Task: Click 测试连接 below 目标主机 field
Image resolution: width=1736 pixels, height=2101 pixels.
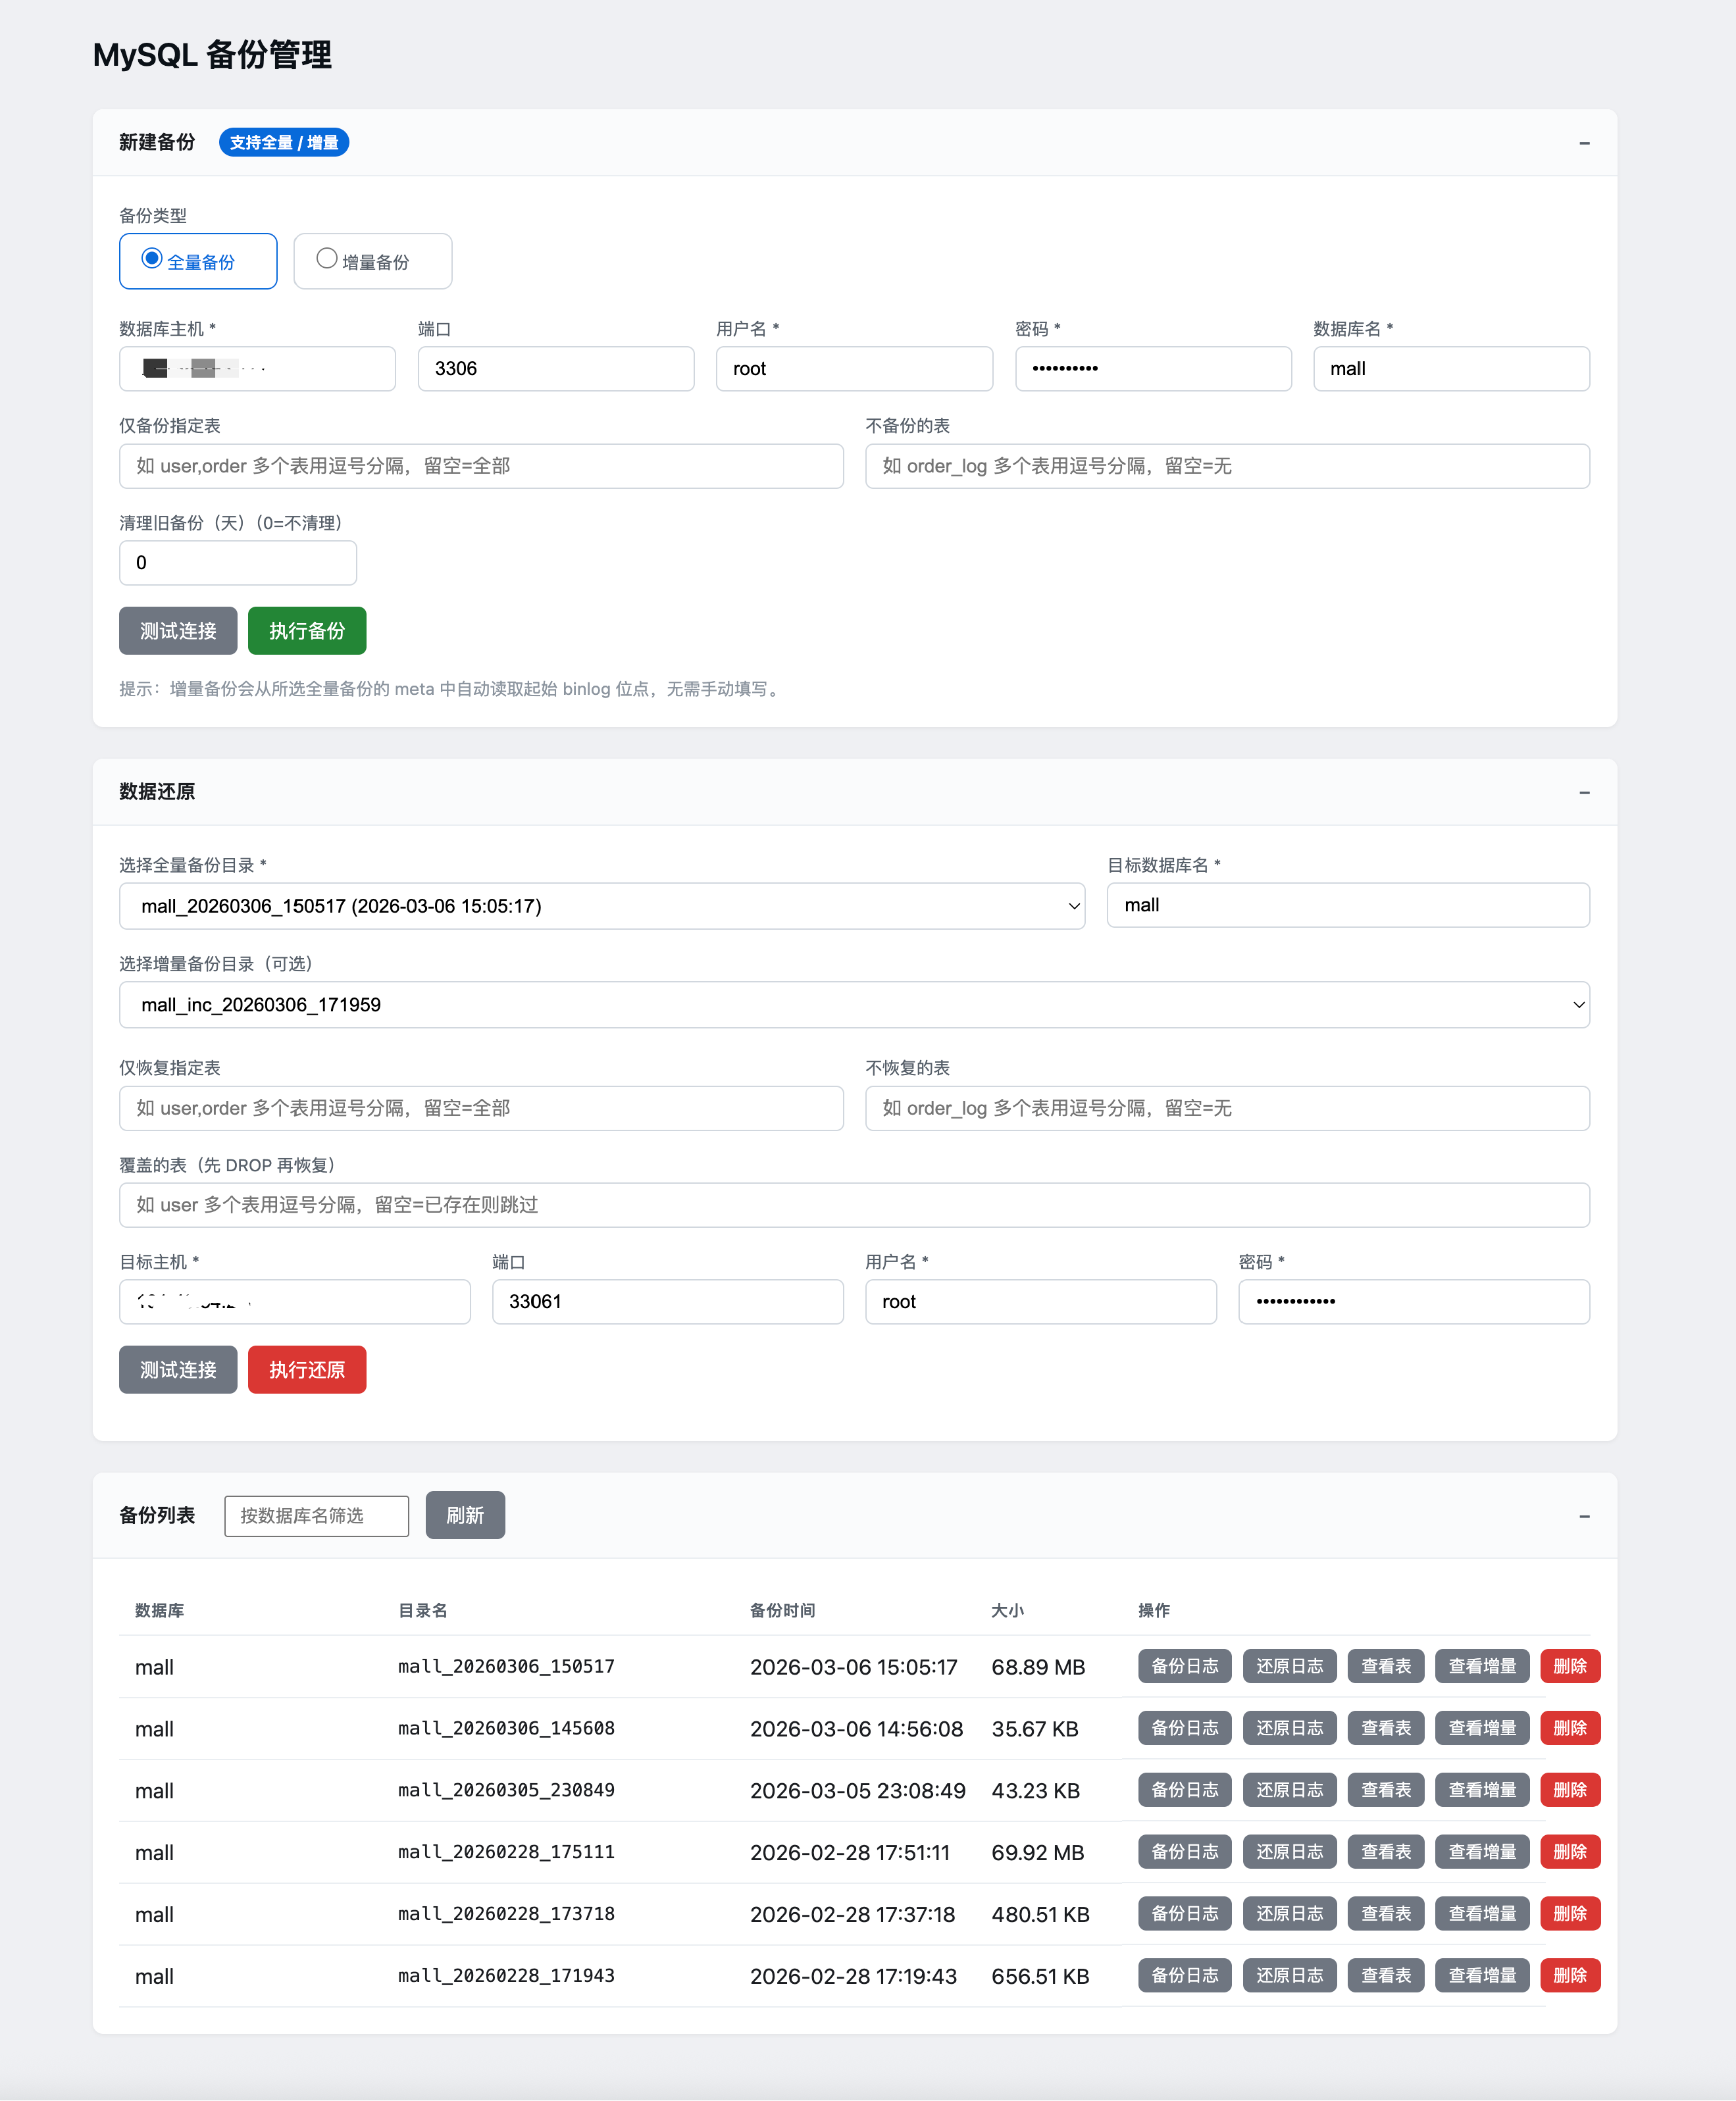Action: point(178,1370)
